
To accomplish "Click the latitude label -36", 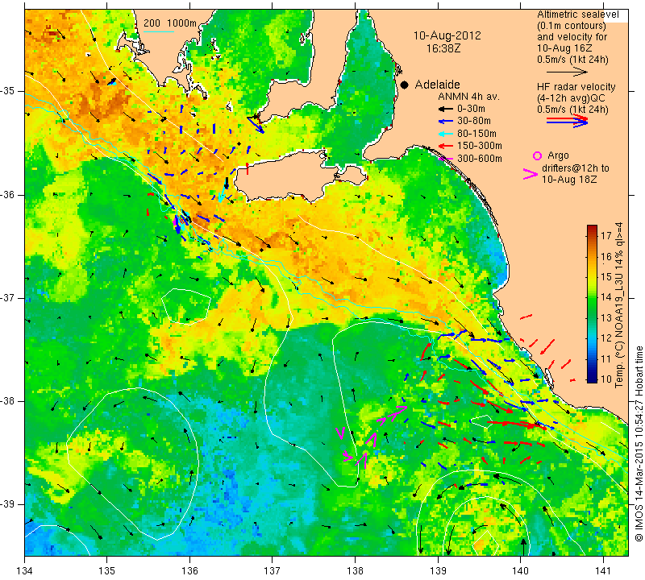I will (x=8, y=194).
